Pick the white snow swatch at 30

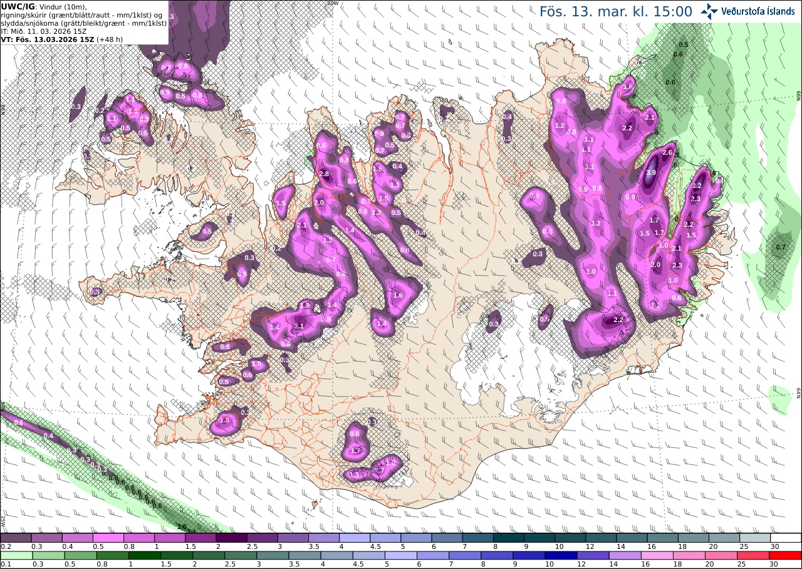[x=786, y=538]
